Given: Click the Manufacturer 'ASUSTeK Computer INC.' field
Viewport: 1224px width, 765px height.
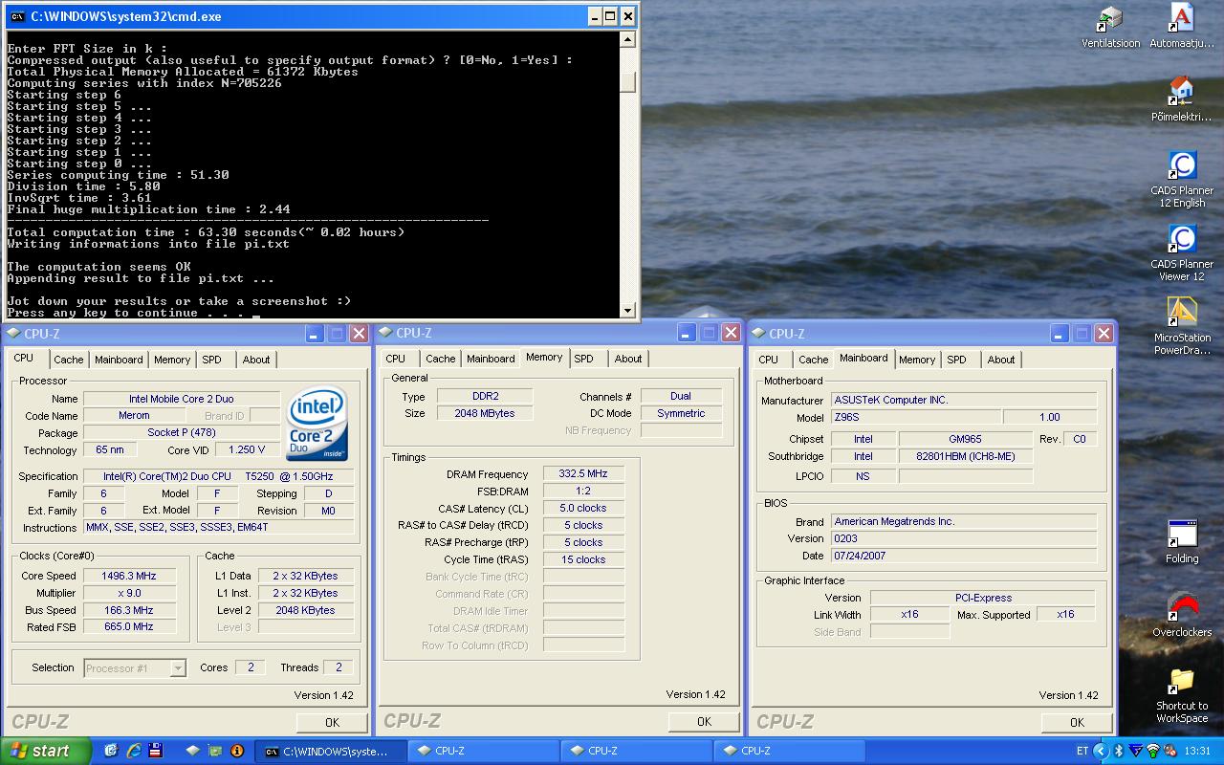Looking at the screenshot, I should 964,400.
